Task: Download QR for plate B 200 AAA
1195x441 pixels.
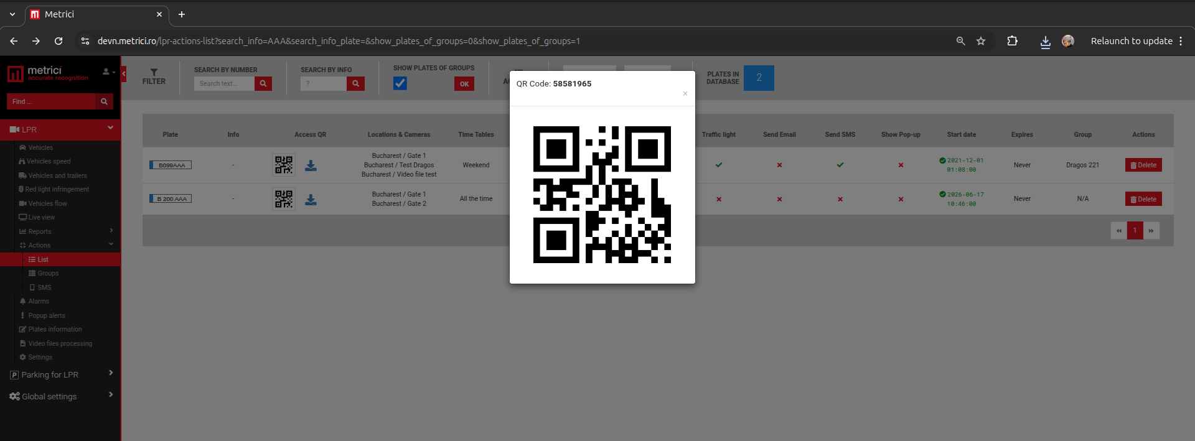Action: click(x=311, y=200)
